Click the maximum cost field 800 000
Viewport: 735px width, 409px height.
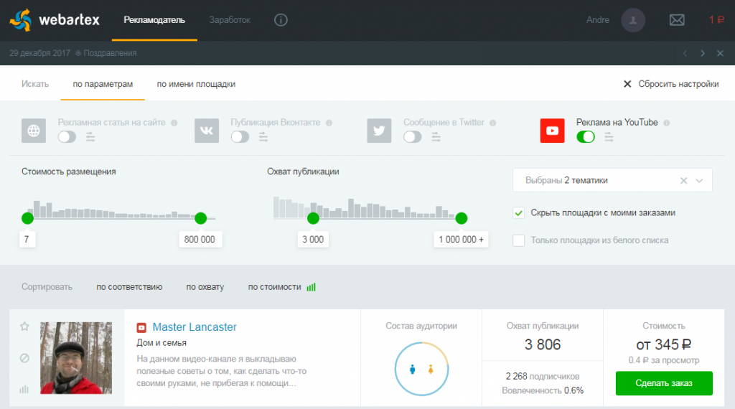click(200, 240)
